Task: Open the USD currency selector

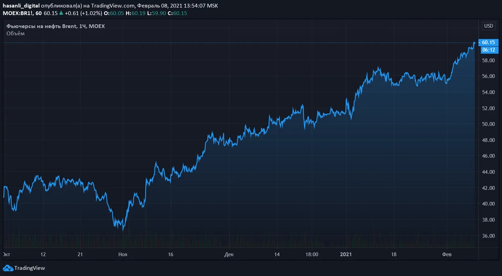Action: tap(488, 26)
